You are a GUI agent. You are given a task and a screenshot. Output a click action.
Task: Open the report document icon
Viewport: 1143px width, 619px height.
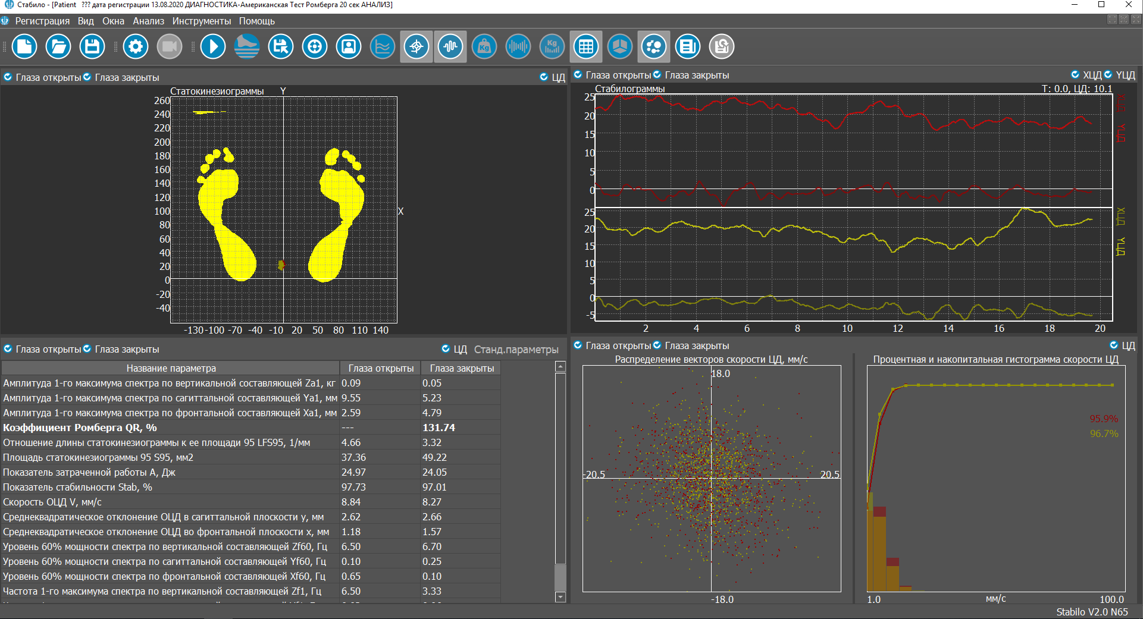[688, 46]
